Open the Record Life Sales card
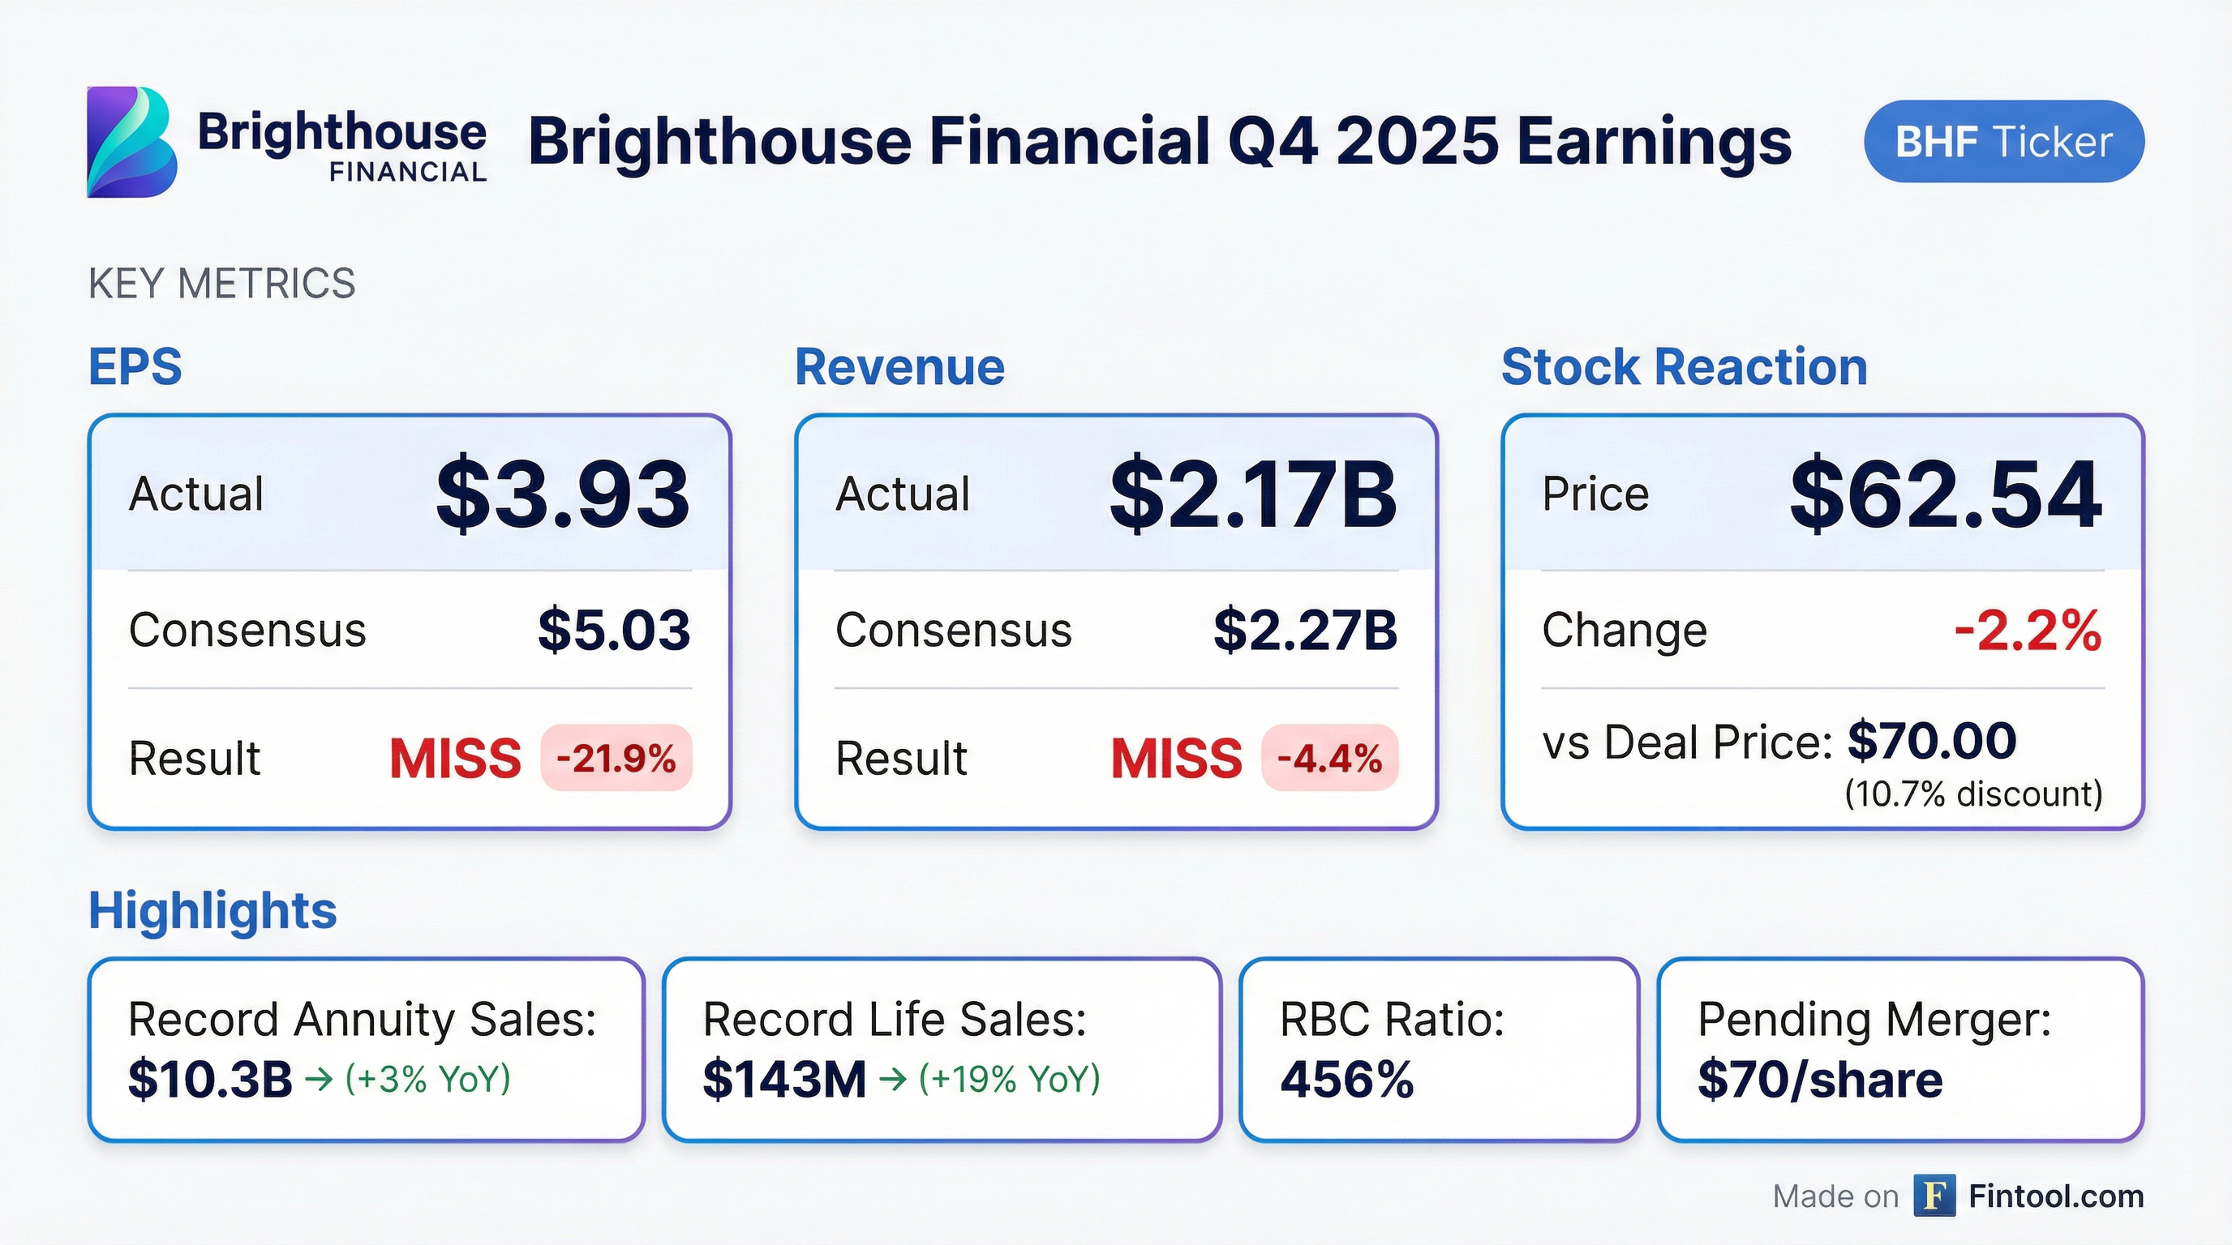This screenshot has width=2232, height=1245. 942,1050
